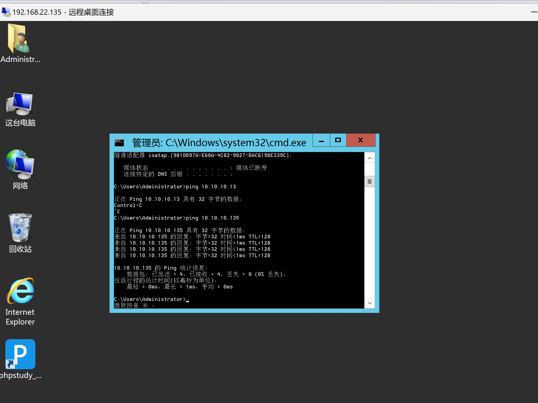
Task: Click the cmd vertical scrollbar thumb
Action: (x=370, y=181)
